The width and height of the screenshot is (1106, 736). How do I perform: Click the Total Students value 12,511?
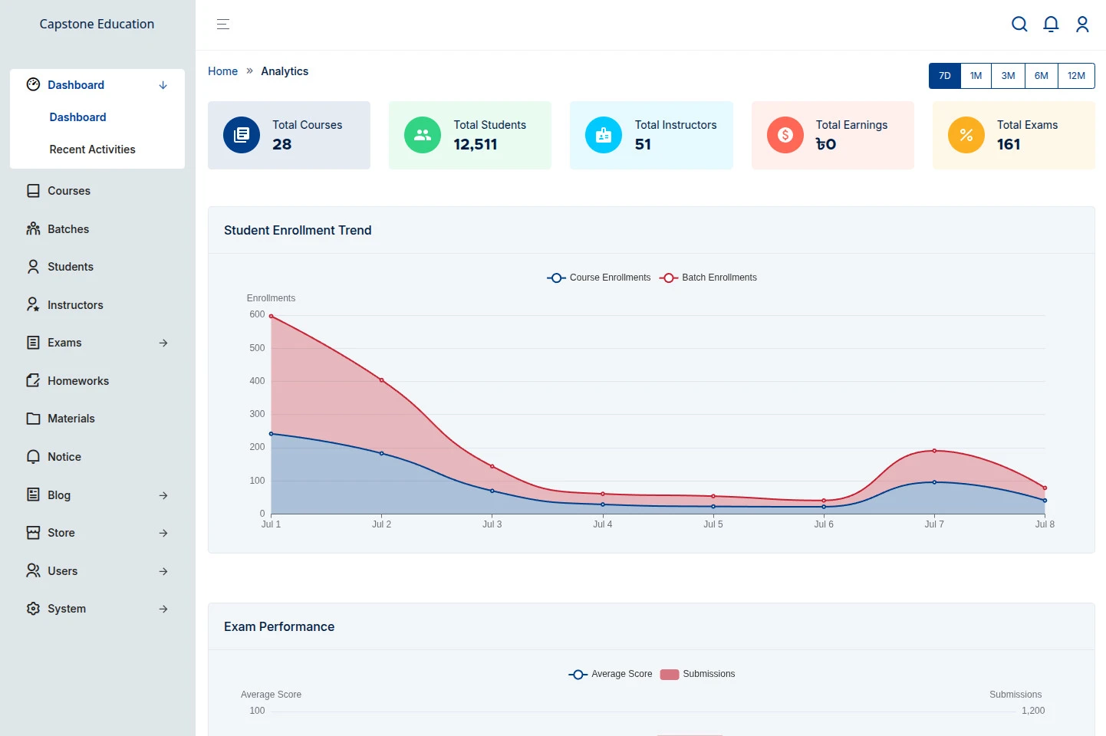click(476, 144)
